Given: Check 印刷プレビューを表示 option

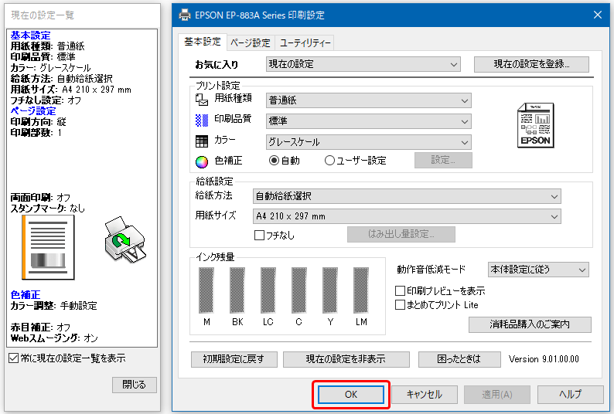Looking at the screenshot, I should point(400,290).
